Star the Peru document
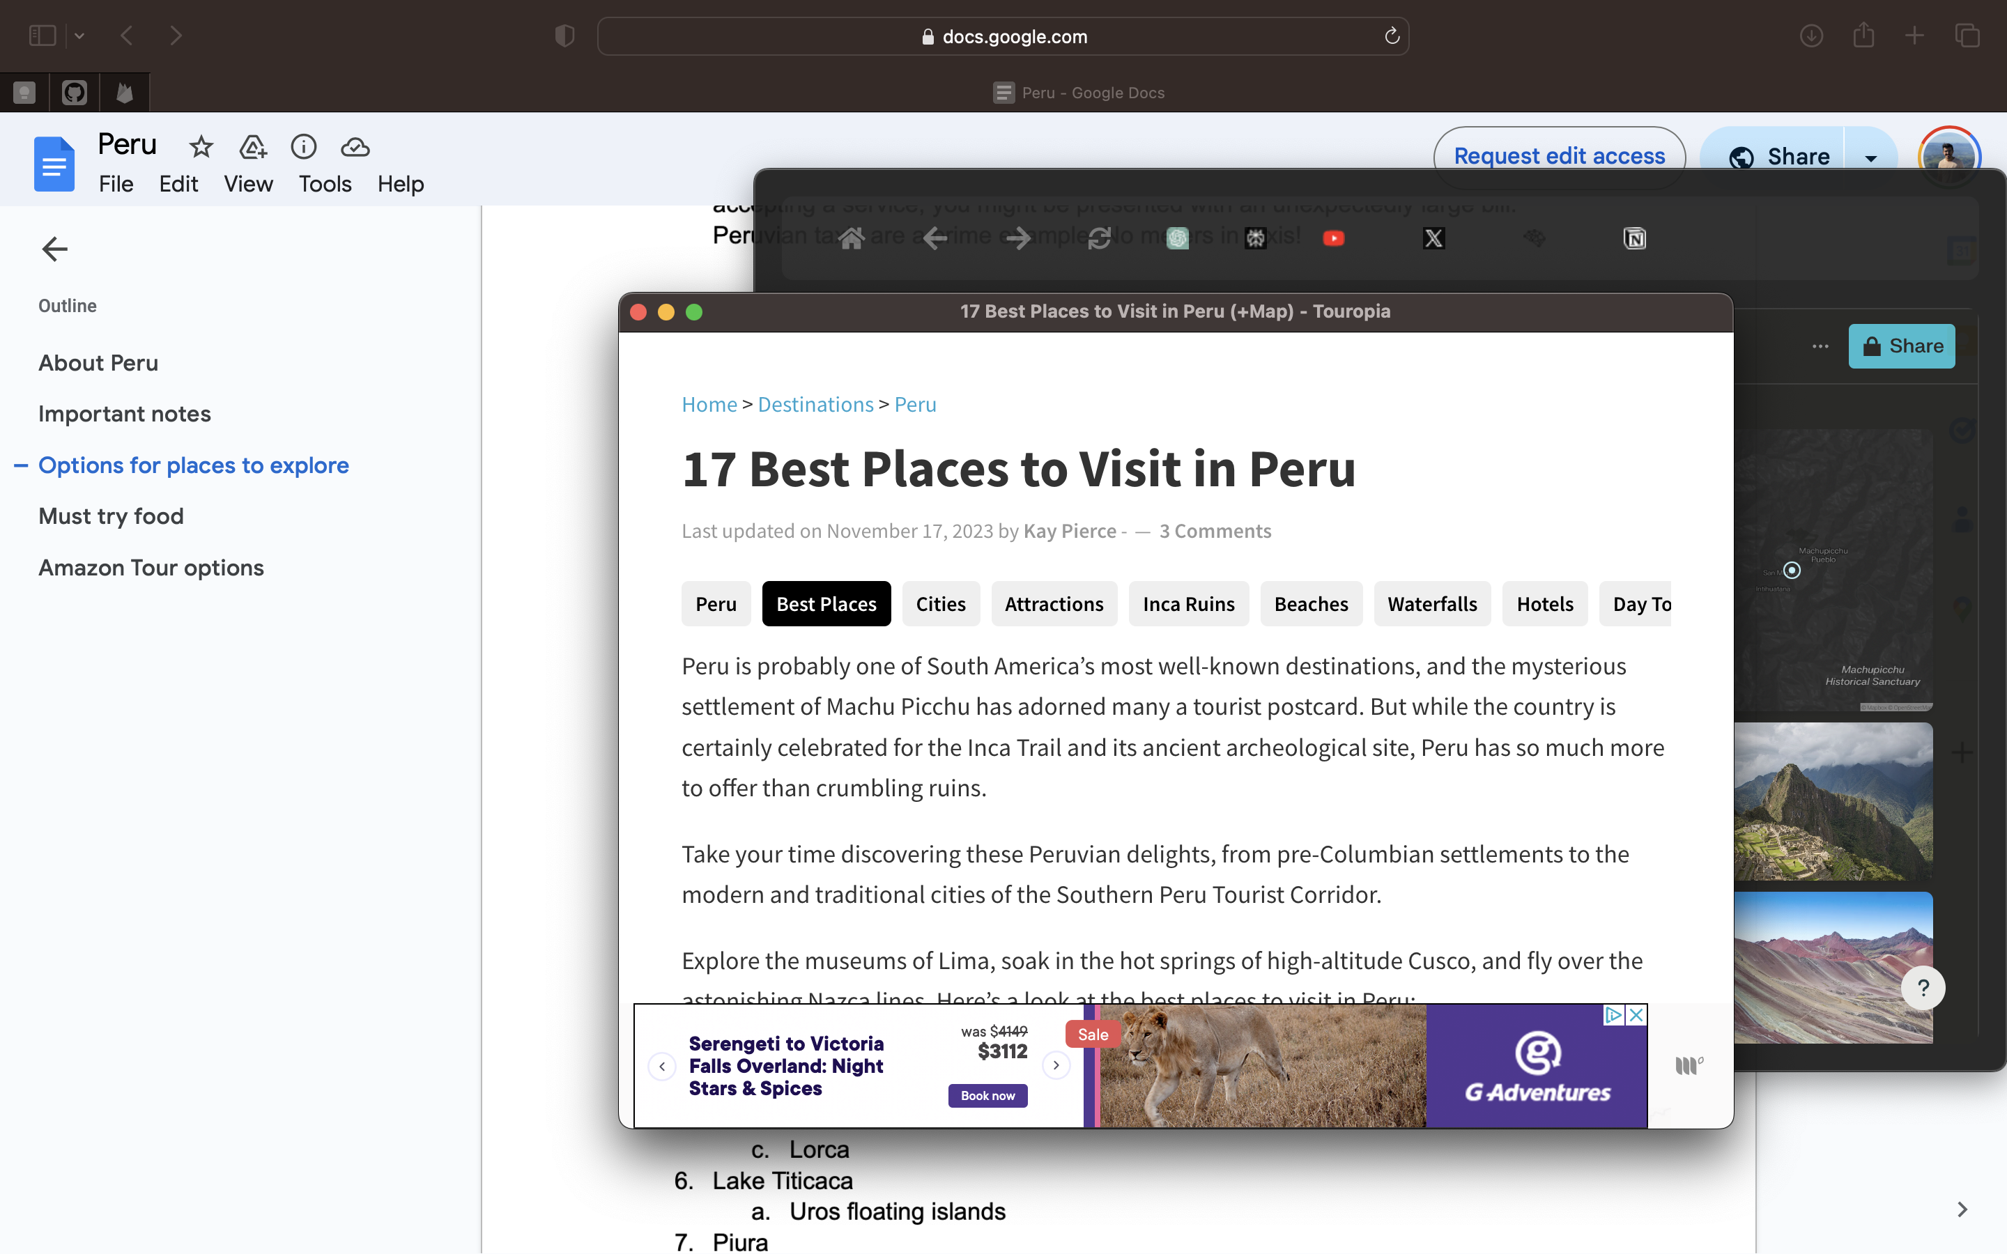 (x=201, y=147)
